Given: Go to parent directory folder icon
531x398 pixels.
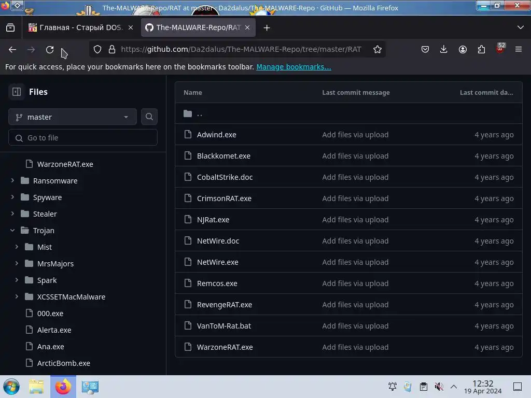Looking at the screenshot, I should (188, 113).
